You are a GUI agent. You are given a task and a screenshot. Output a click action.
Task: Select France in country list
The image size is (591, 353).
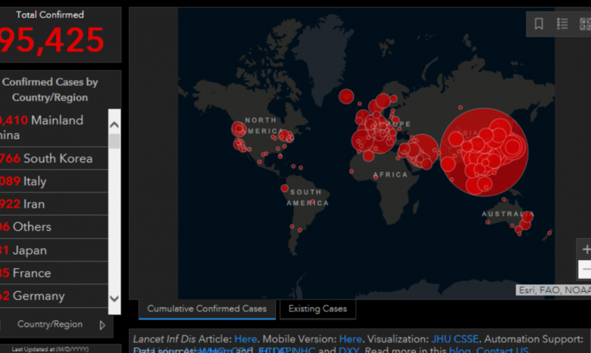[54, 273]
